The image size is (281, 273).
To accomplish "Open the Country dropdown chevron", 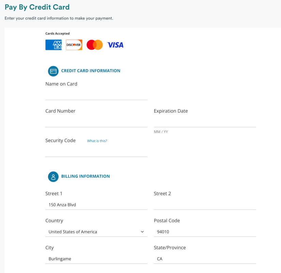I will point(142,232).
